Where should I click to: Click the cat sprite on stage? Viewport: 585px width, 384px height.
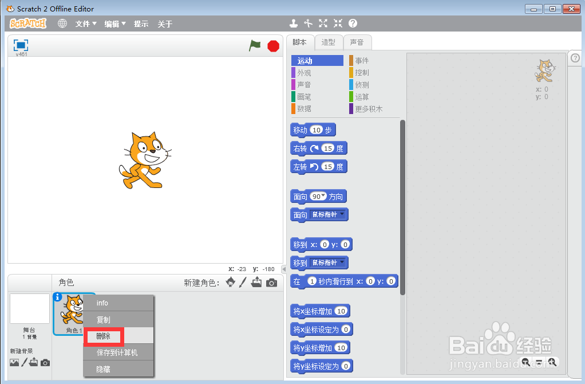click(x=145, y=160)
